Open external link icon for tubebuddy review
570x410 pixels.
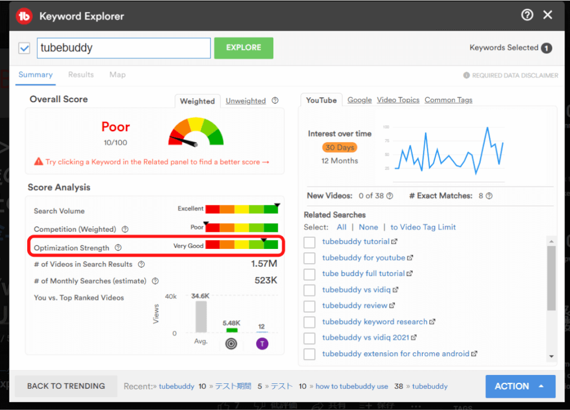(x=392, y=306)
